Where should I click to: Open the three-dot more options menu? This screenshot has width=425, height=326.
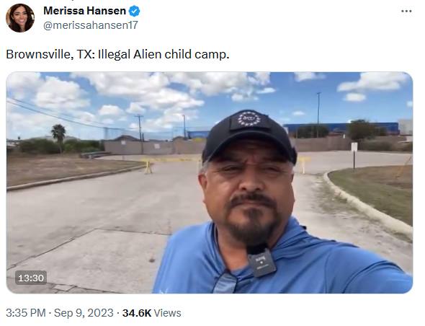pos(406,11)
